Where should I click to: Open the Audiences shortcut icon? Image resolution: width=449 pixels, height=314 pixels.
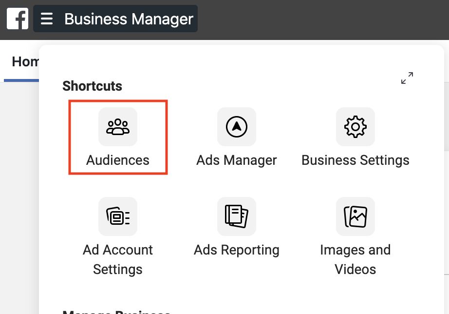pyautogui.click(x=118, y=127)
